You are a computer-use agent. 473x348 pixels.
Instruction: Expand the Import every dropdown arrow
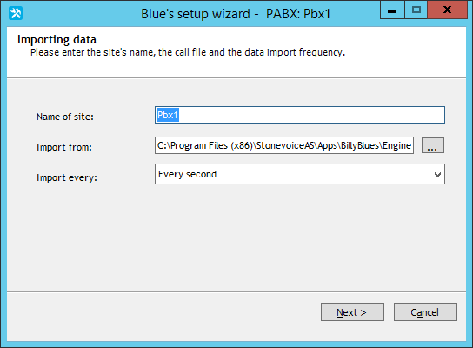pyautogui.click(x=437, y=175)
